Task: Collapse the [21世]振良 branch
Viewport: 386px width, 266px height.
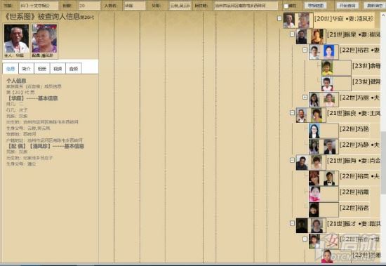Action: (292, 113)
